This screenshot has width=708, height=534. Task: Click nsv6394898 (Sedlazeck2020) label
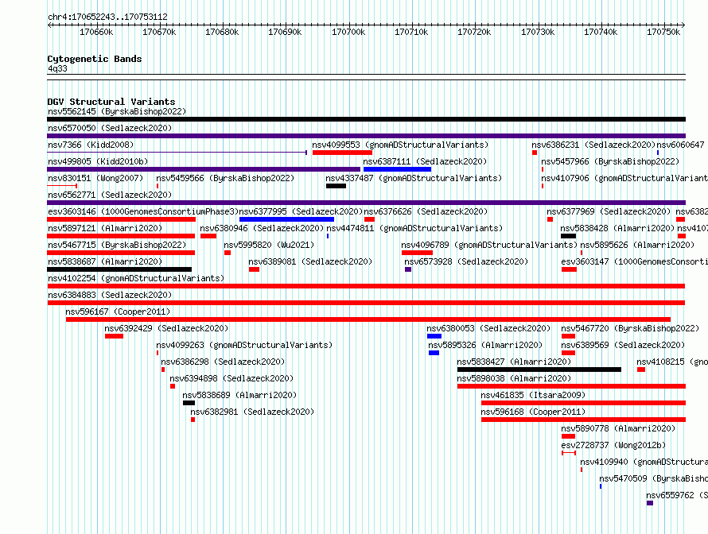point(231,378)
